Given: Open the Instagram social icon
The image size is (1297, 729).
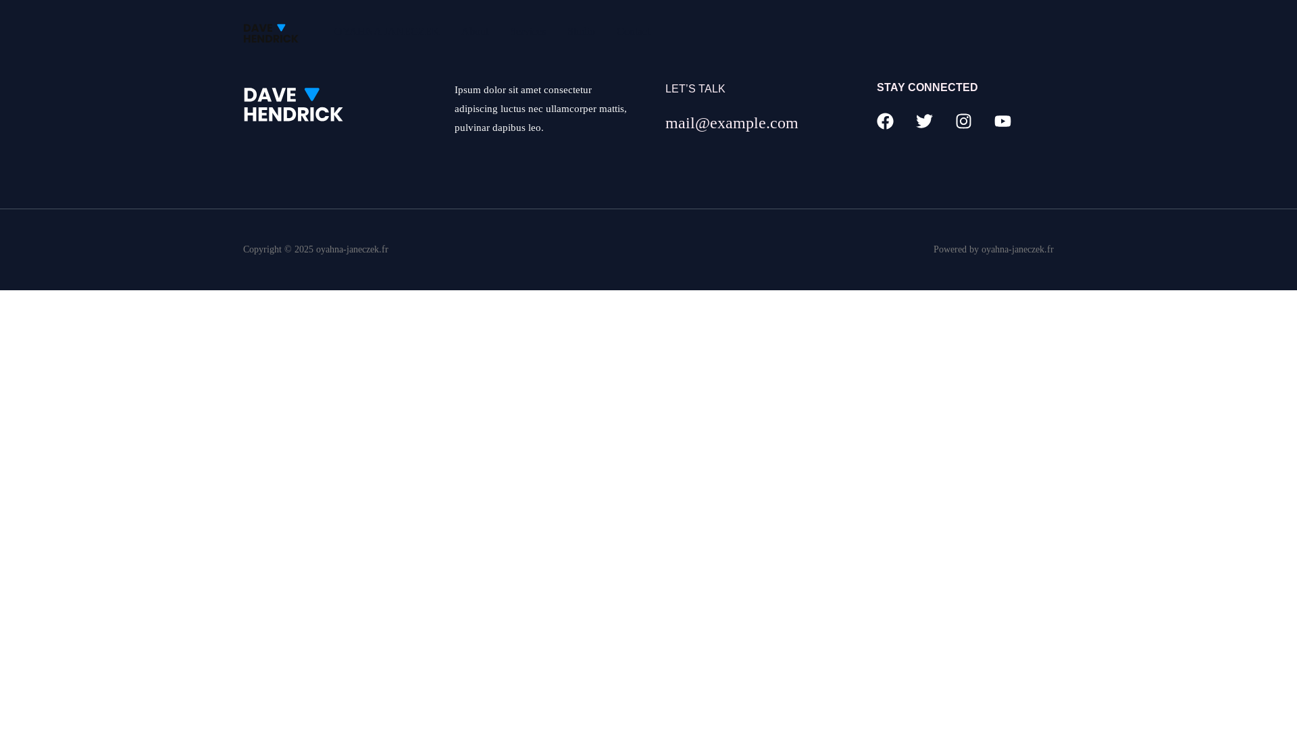Looking at the screenshot, I should pyautogui.click(x=963, y=121).
